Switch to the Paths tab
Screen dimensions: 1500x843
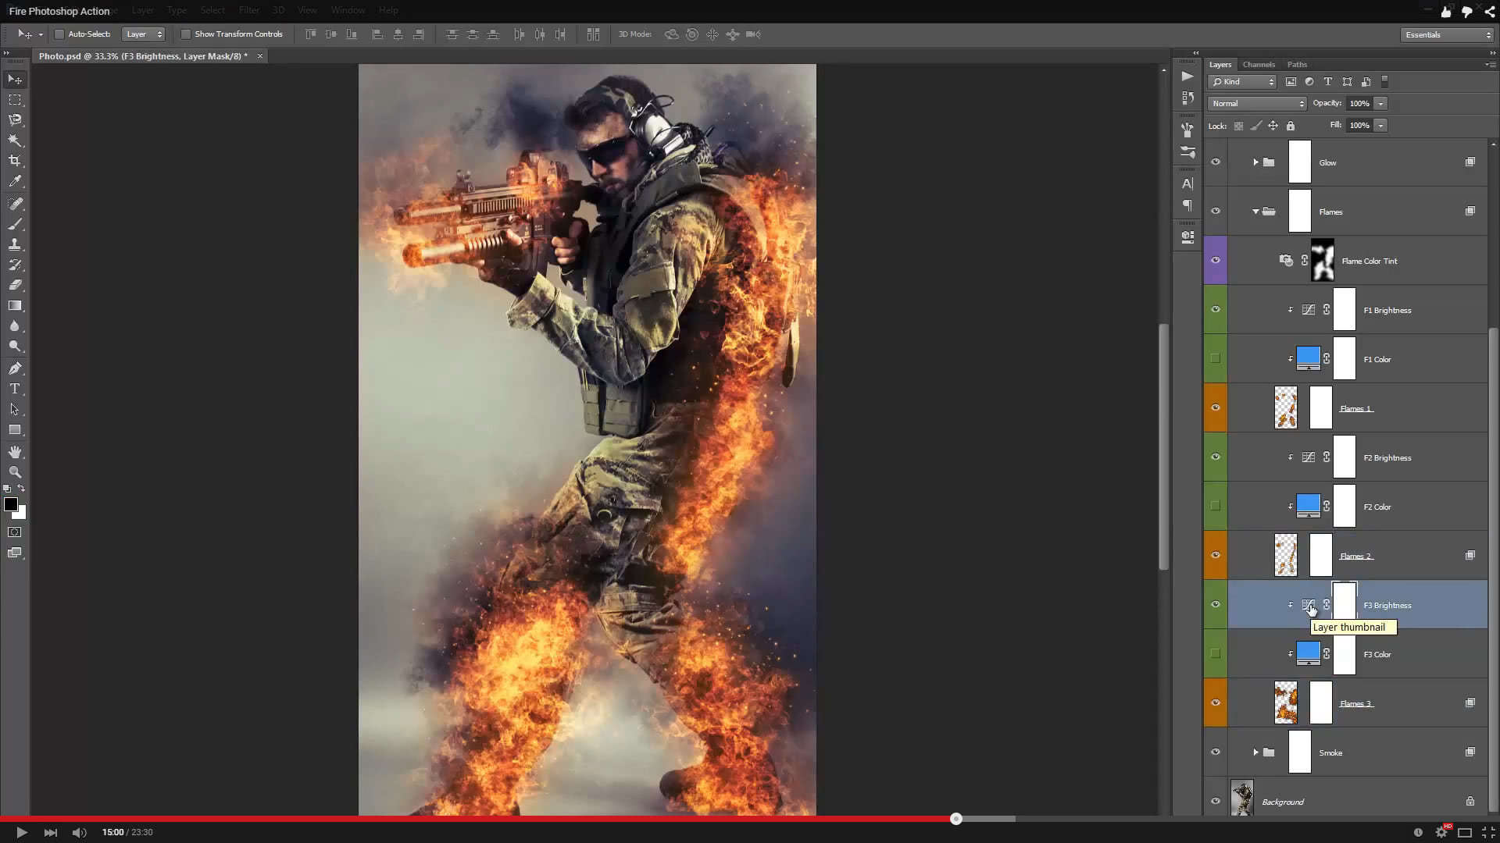click(1296, 64)
